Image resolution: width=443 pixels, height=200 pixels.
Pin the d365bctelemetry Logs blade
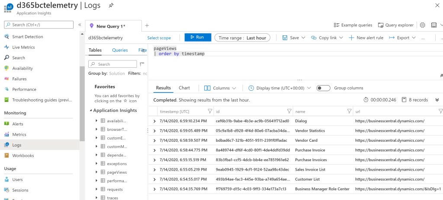111,6
